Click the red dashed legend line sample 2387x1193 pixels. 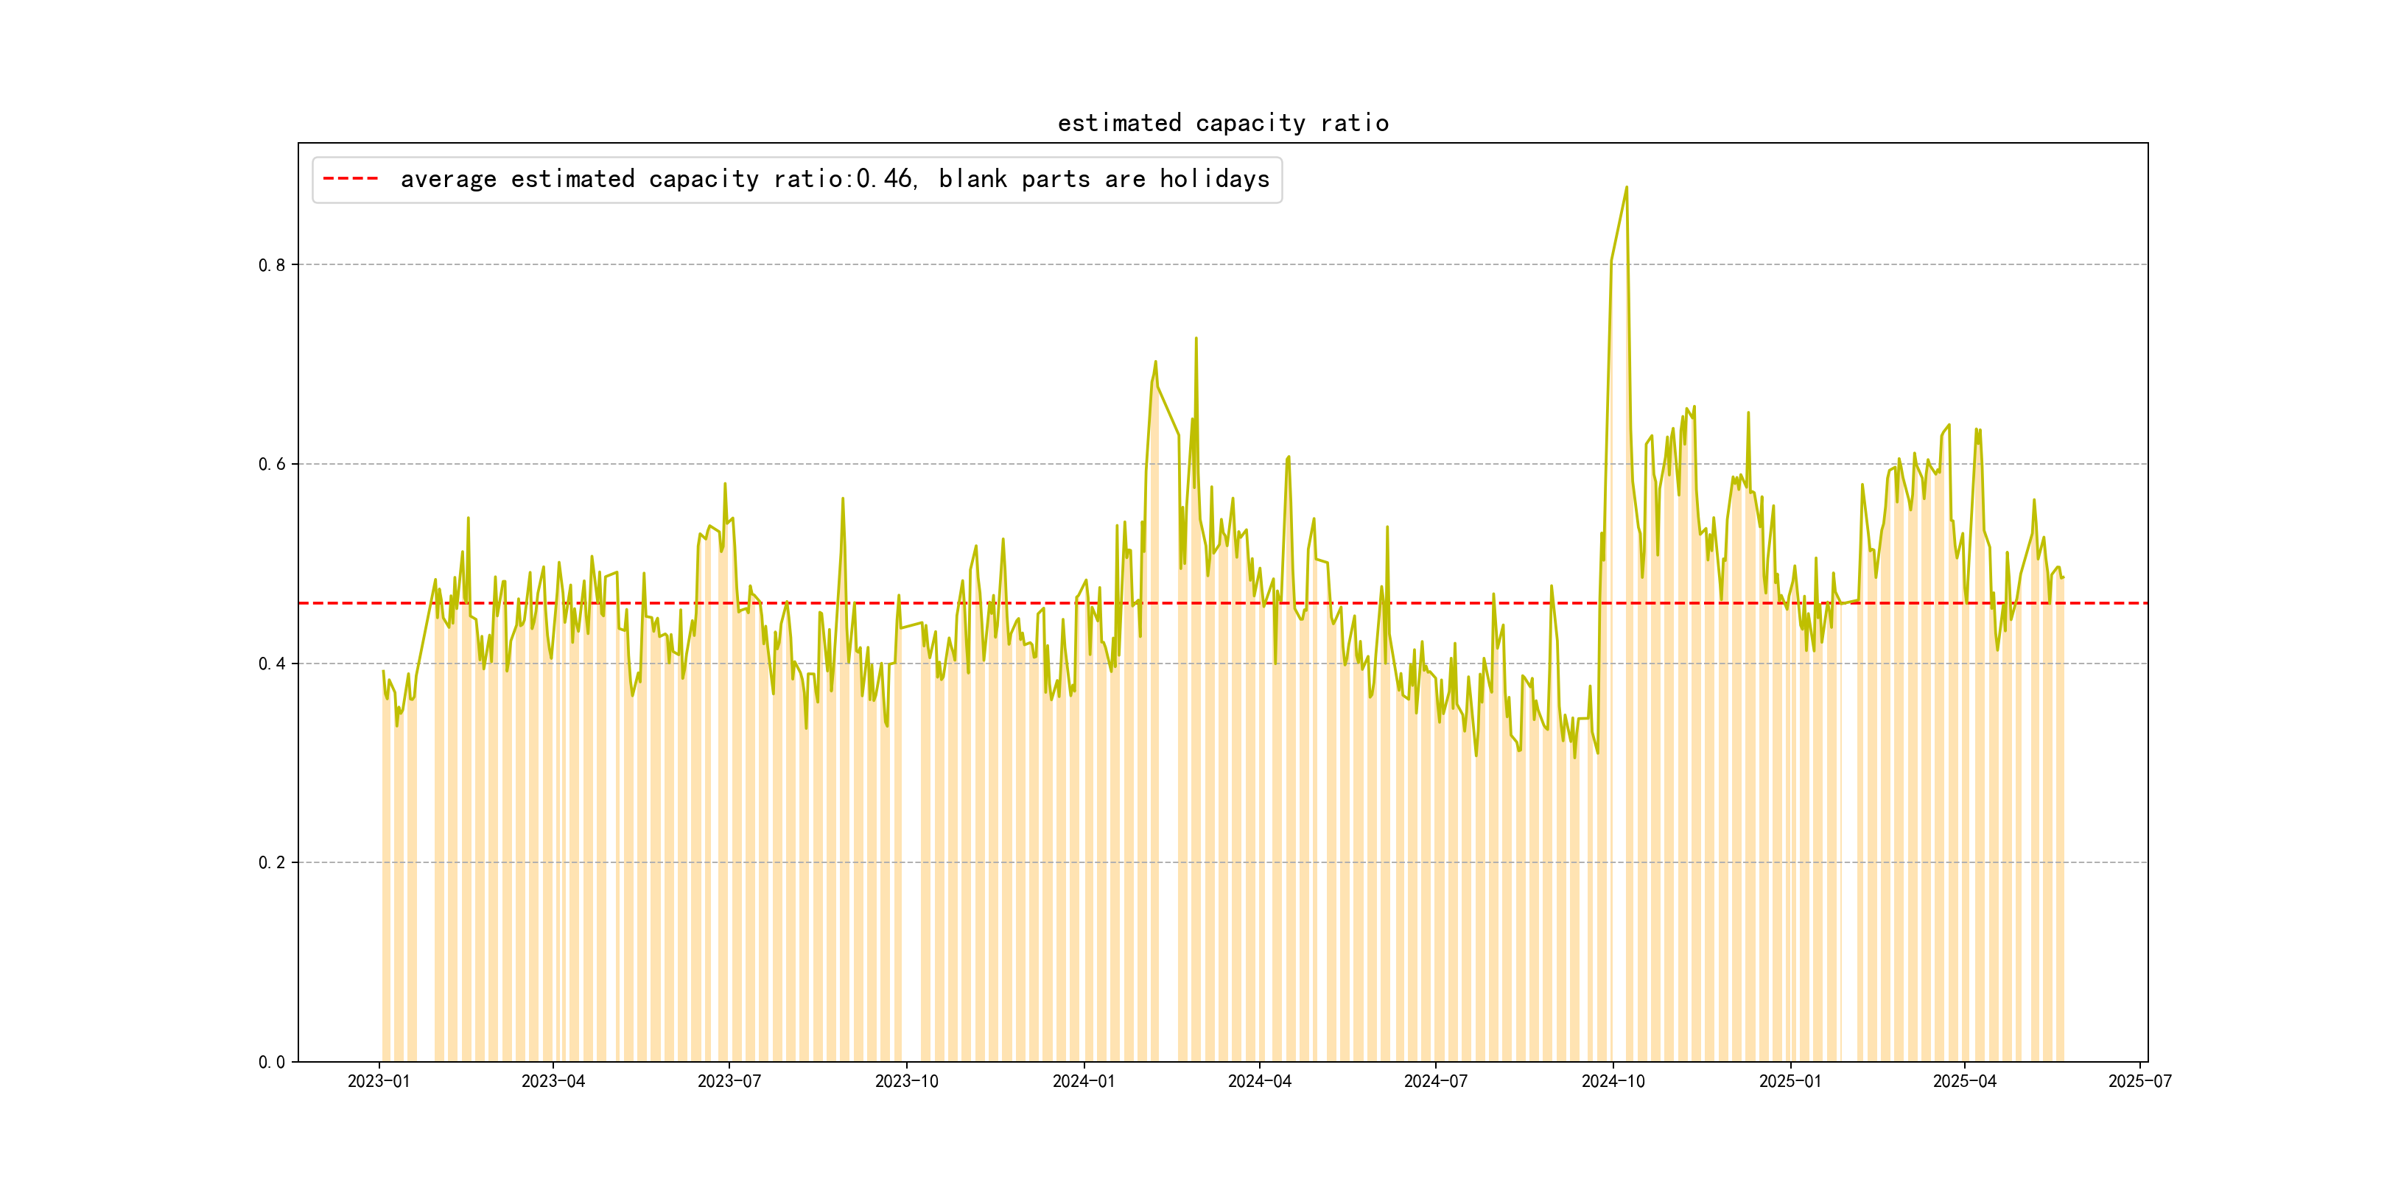click(x=350, y=179)
